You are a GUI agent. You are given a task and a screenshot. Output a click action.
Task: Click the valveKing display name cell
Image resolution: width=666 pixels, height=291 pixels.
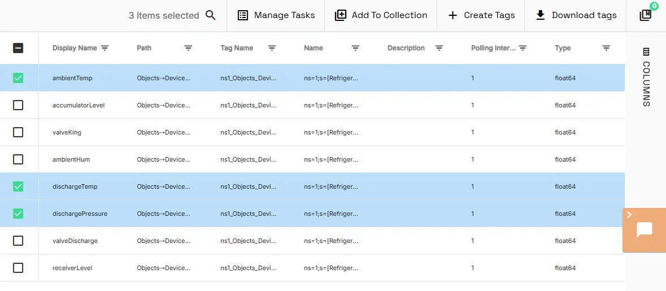pos(67,132)
